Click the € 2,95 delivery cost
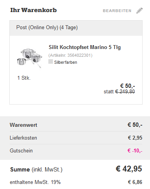 [135, 138]
